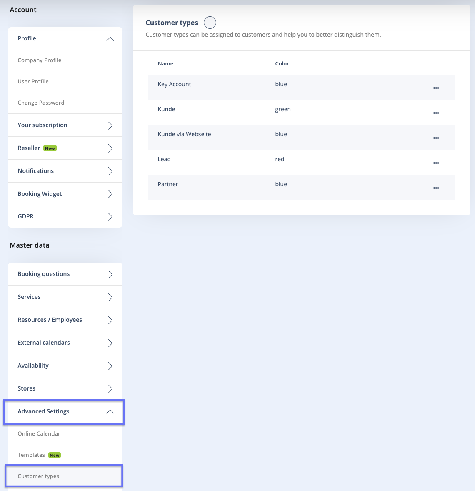Select Customer types in sidebar
This screenshot has width=475, height=491.
(38, 476)
